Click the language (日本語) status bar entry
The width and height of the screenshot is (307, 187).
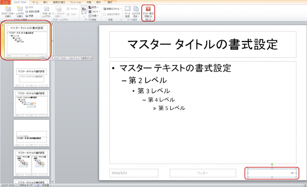[46, 185]
